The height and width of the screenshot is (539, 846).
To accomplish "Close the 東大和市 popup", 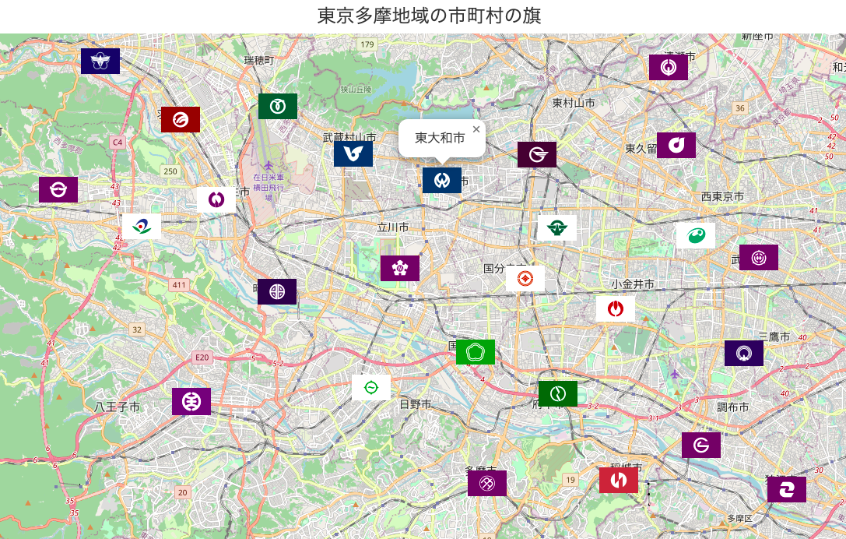I will pyautogui.click(x=476, y=129).
